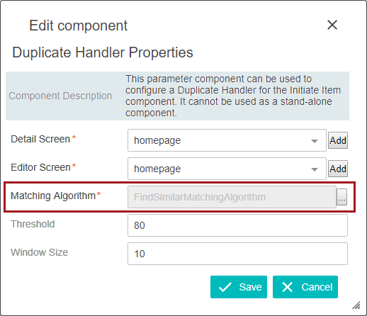Click the Editor Screen dropdown arrow

(x=314, y=169)
